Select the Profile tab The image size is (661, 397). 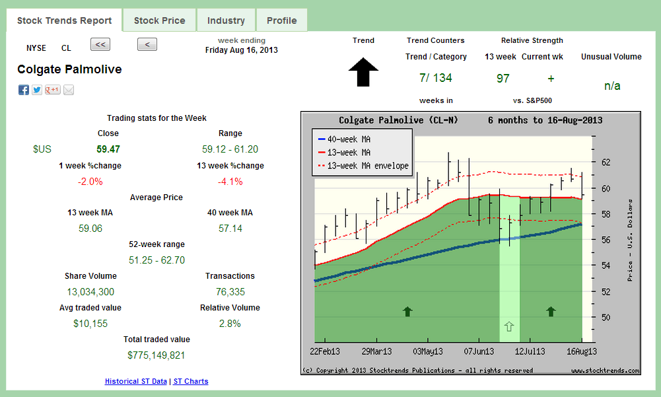click(x=281, y=20)
